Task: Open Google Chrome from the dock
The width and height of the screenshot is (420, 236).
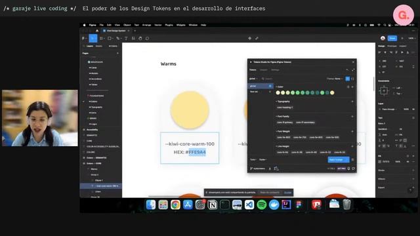Action: pos(175,205)
